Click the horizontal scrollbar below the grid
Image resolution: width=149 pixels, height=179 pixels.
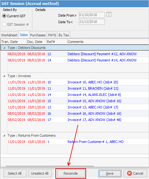point(50,166)
